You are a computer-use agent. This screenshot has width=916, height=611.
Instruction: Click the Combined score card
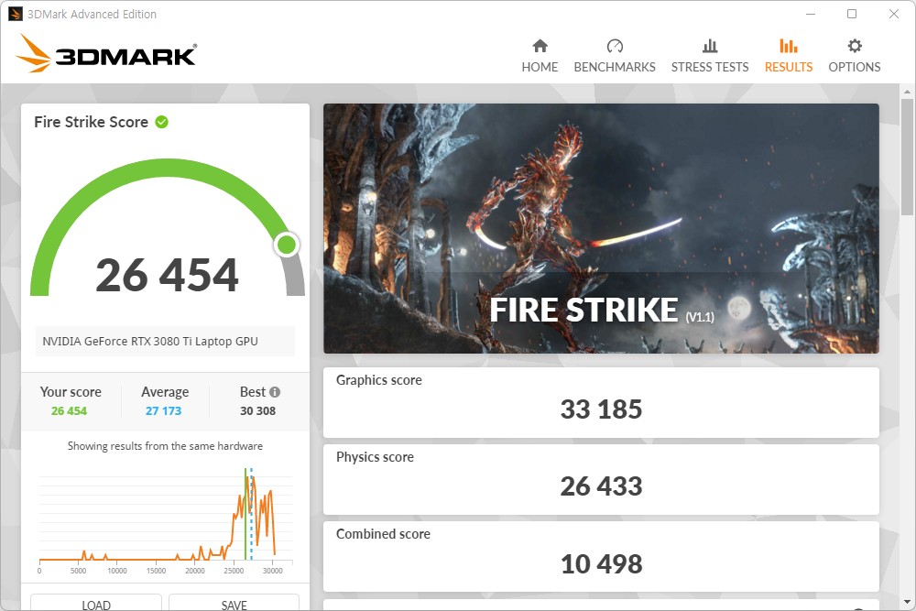pyautogui.click(x=601, y=557)
